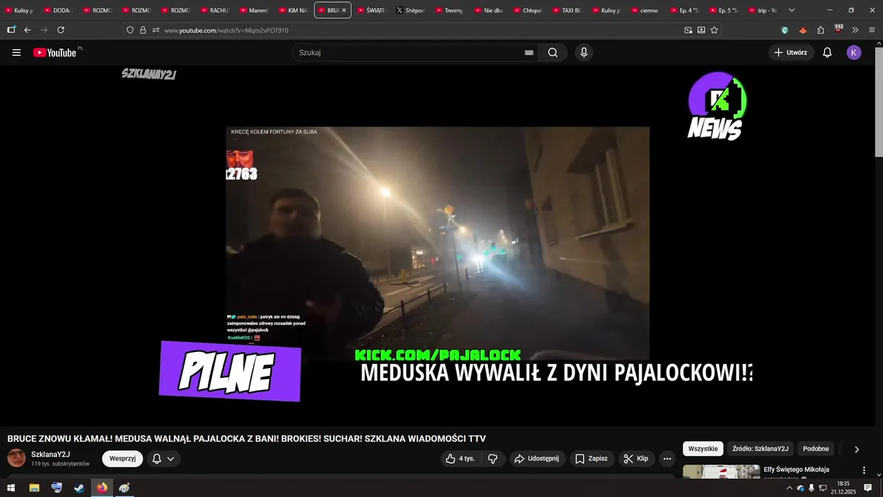This screenshot has height=497, width=883.
Task: Reload the page with the refresh icon
Action: tap(61, 30)
